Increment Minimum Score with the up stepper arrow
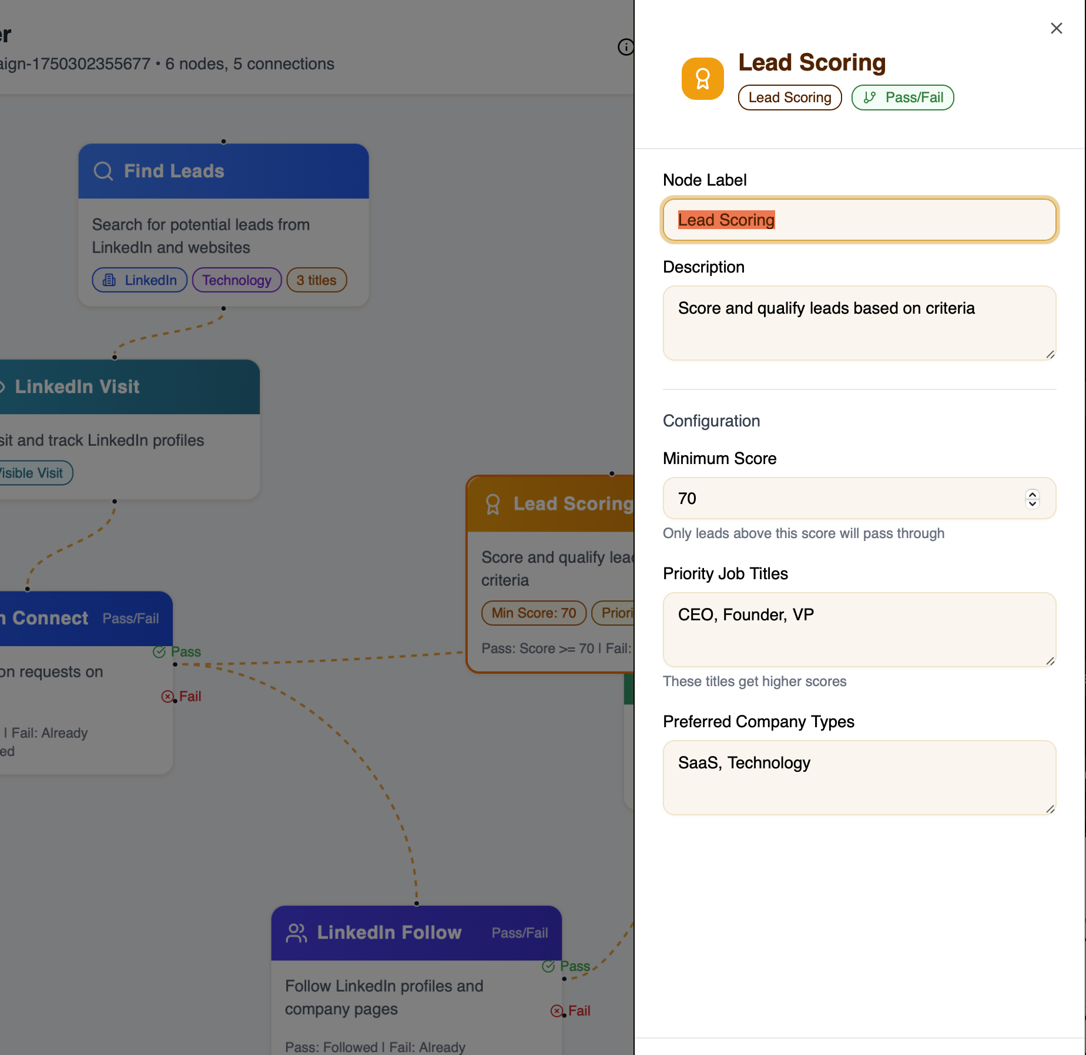1086x1055 pixels. [x=1031, y=495]
